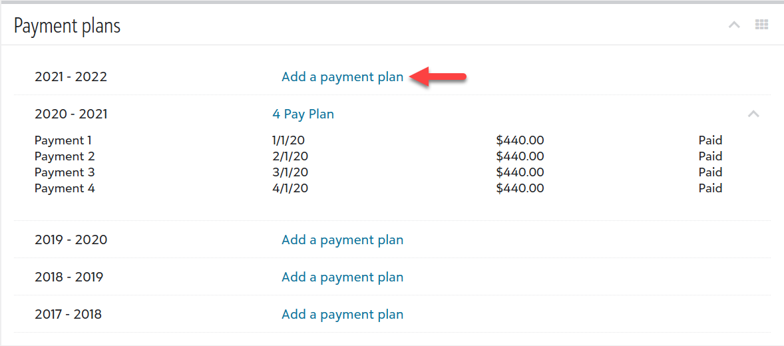Viewport: 784px width, 346px height.
Task: Select the 2019 - 2020 year label
Action: [x=71, y=240]
